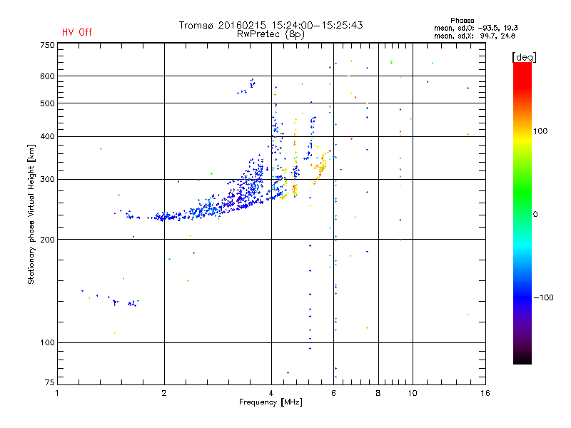The width and height of the screenshot is (571, 428).
Task: Click the 'Frequency [MHz]' axis label
Action: [x=271, y=402]
